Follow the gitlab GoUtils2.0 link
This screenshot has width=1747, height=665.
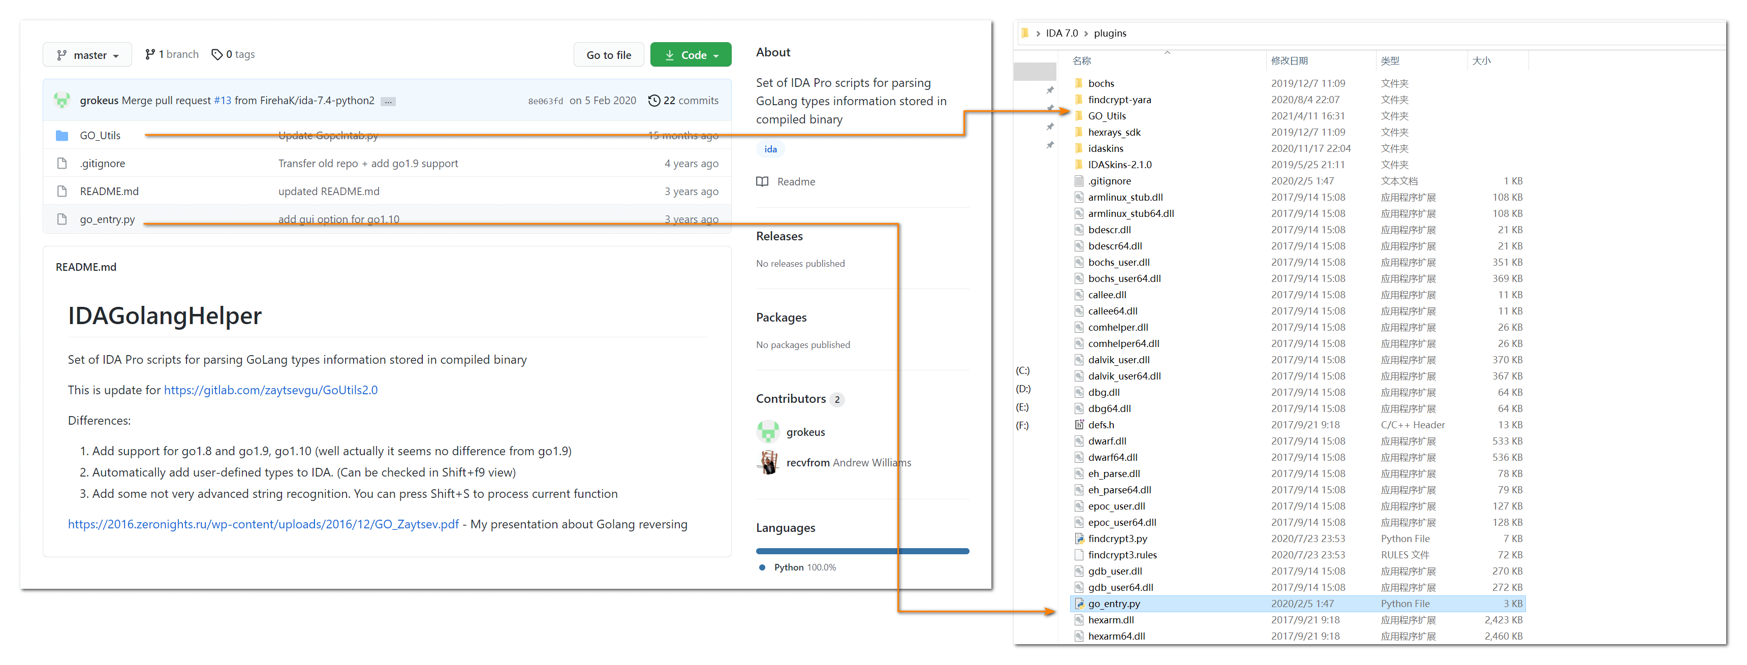click(x=271, y=390)
